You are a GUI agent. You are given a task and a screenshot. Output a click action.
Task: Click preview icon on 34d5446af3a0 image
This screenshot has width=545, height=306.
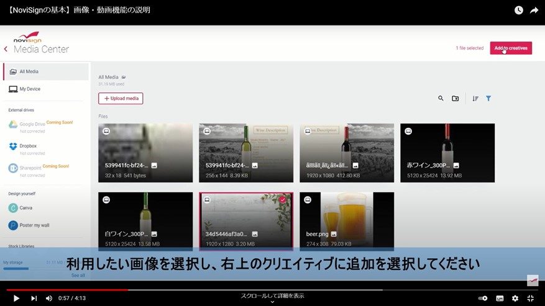tap(207, 200)
